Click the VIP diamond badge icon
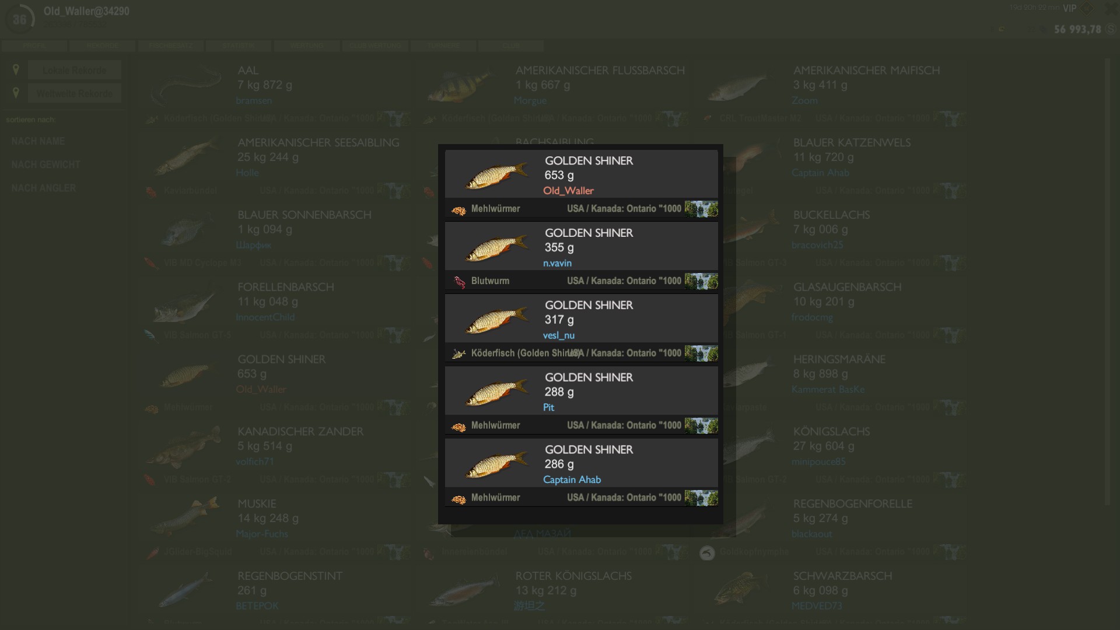 (1086, 9)
